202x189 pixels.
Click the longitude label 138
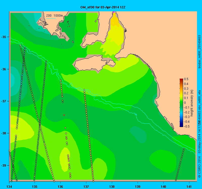tap(112, 186)
